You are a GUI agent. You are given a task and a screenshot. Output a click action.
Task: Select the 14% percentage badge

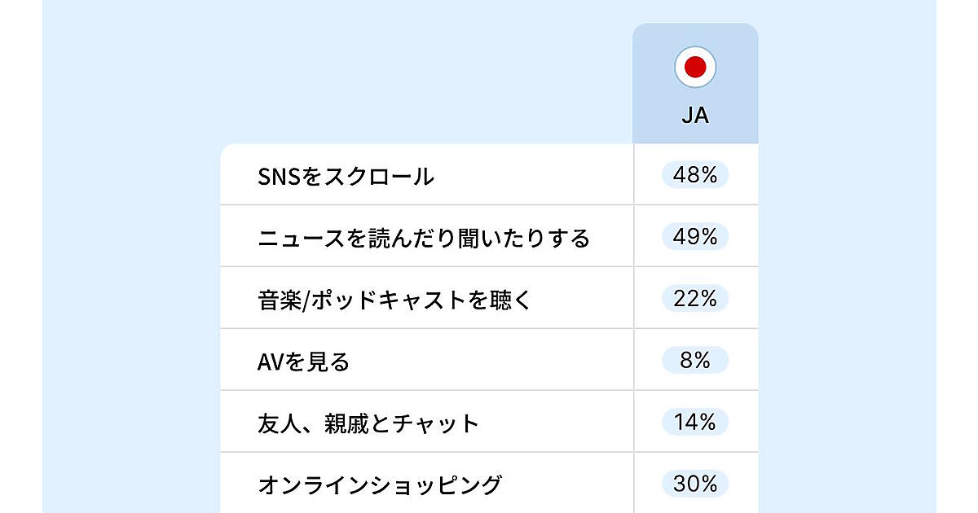click(x=695, y=423)
